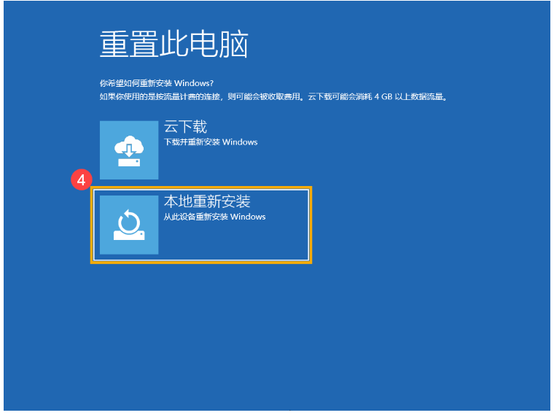Image resolution: width=554 pixels, height=418 pixels.
Task: Choose the 云下载 option title
Action: [x=185, y=127]
